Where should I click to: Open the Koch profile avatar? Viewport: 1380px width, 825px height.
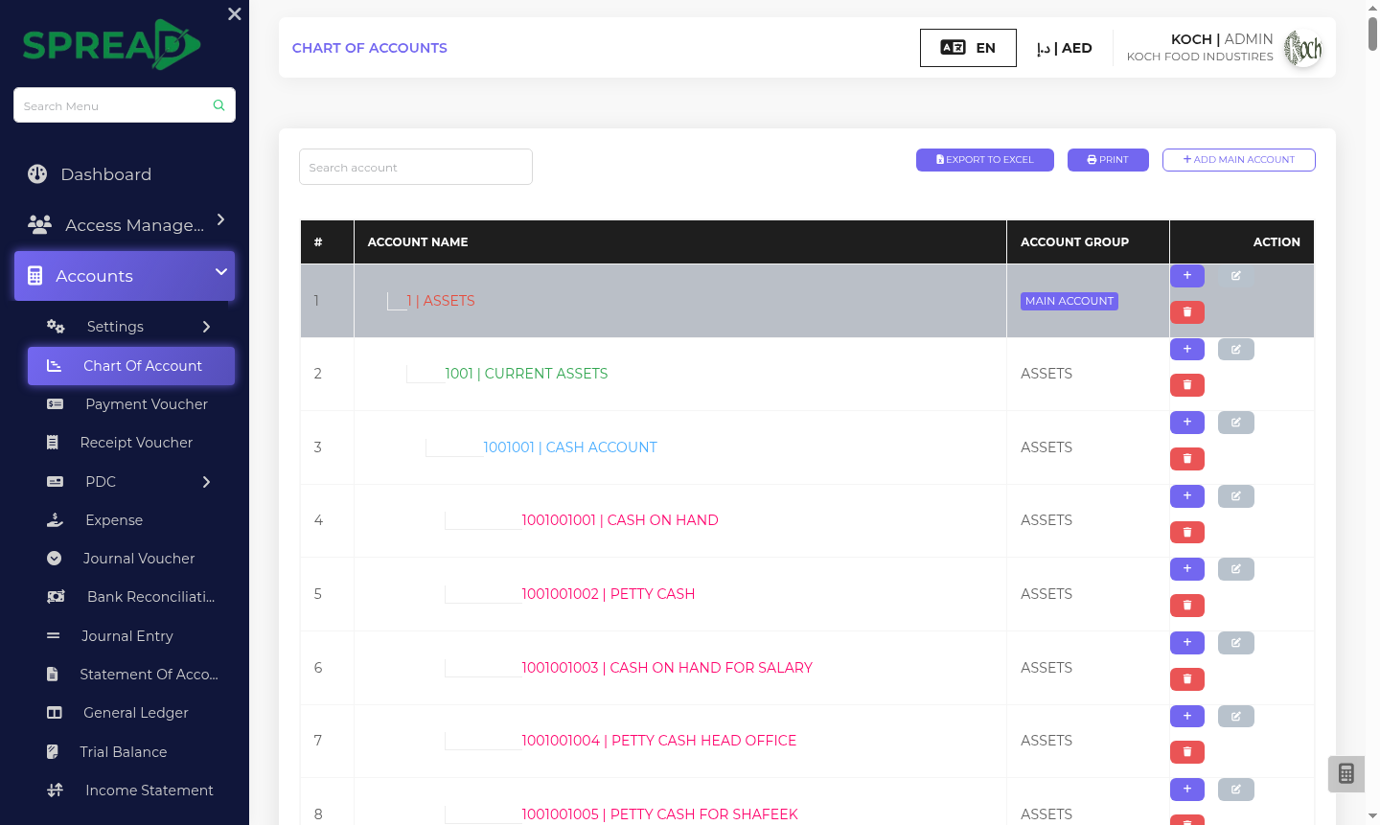click(1302, 48)
